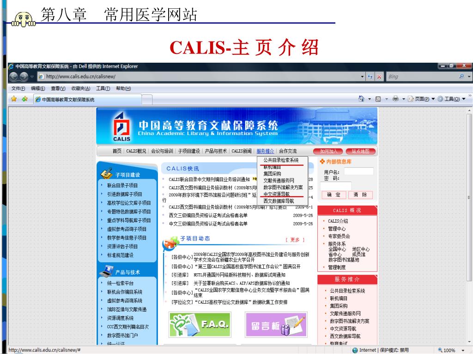Screen dimensions: 473x354
Task: Open the 工具(T) menu
Action: tap(103, 88)
